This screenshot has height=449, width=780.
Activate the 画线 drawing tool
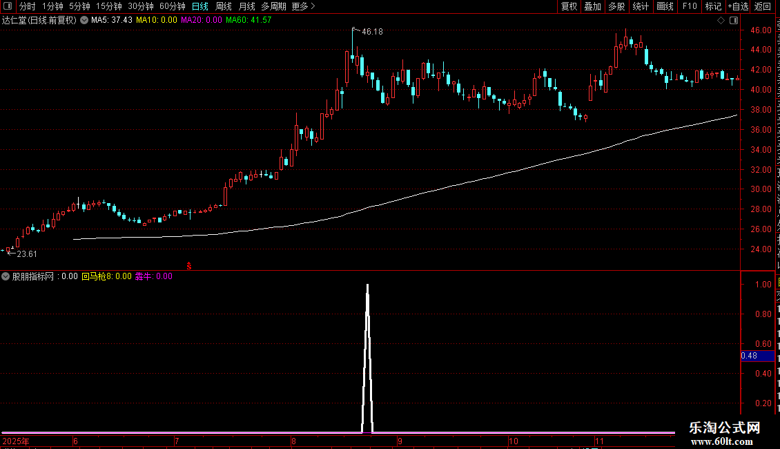point(665,6)
